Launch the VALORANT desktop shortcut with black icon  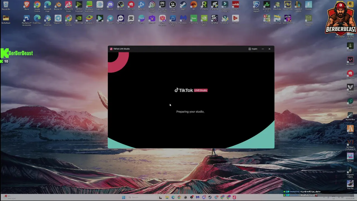pos(350,61)
